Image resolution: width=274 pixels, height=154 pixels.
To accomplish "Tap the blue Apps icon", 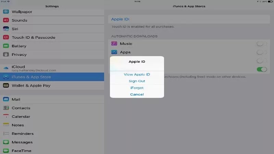I will (114, 52).
